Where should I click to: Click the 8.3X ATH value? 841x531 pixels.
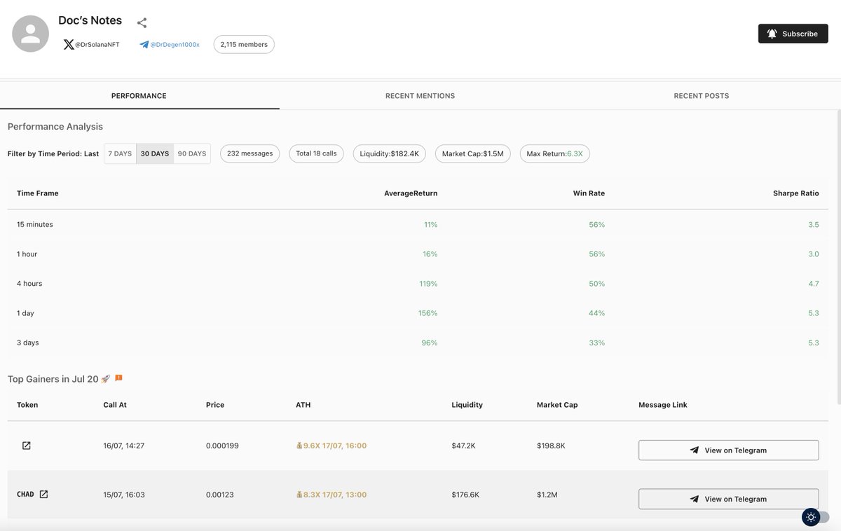pyautogui.click(x=331, y=495)
